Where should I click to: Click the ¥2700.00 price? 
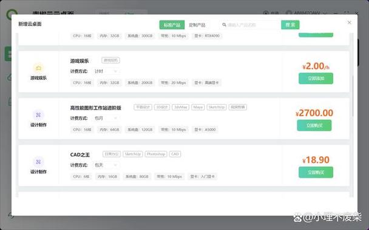tap(314, 113)
